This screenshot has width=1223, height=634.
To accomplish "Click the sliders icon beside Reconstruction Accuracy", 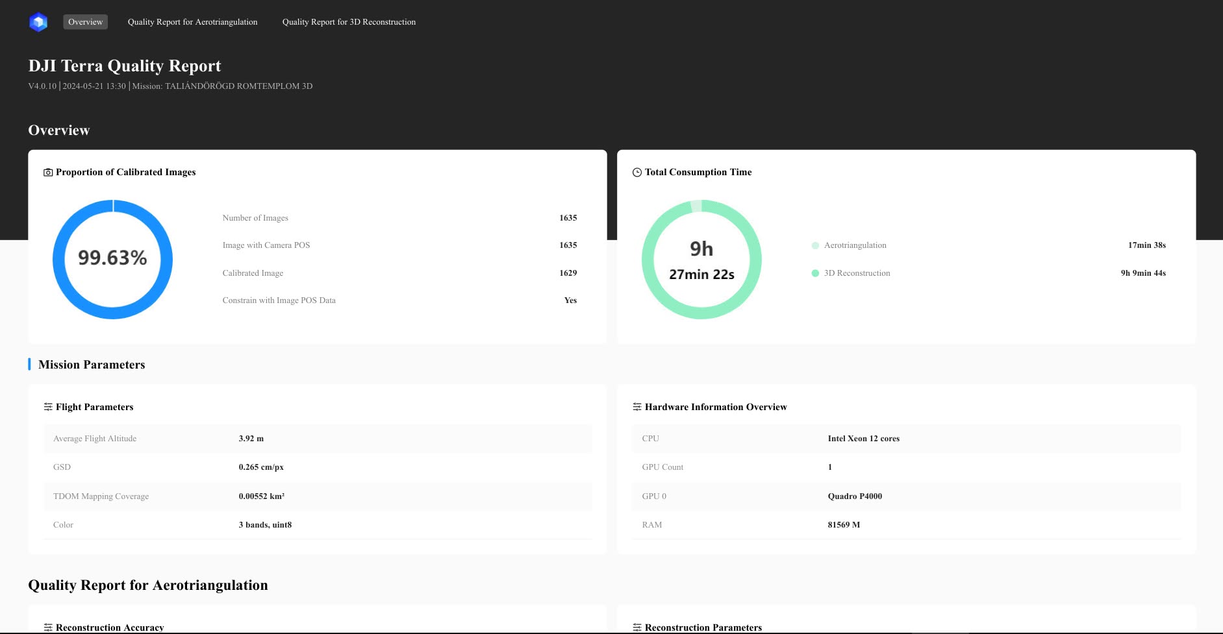I will tap(48, 627).
